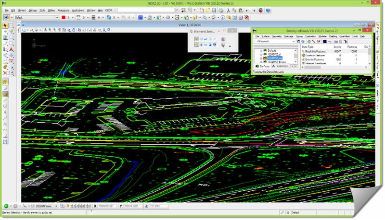Switch to the Surfaces tab in InRoads
This screenshot has width=385, height=220.
point(262,66)
